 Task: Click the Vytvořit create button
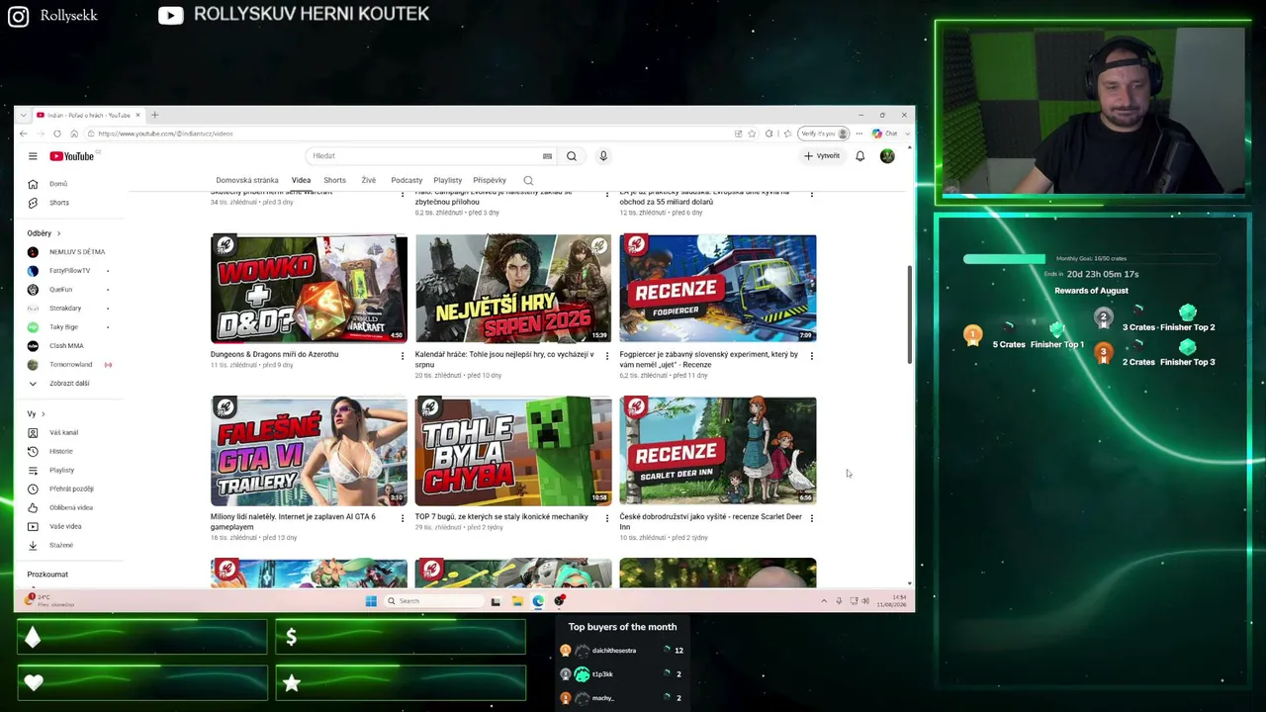822,156
